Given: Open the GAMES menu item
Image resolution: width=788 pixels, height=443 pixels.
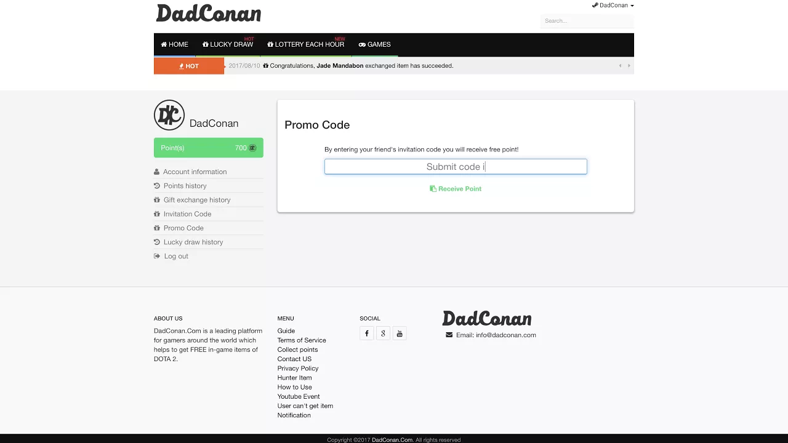Looking at the screenshot, I should (374, 44).
